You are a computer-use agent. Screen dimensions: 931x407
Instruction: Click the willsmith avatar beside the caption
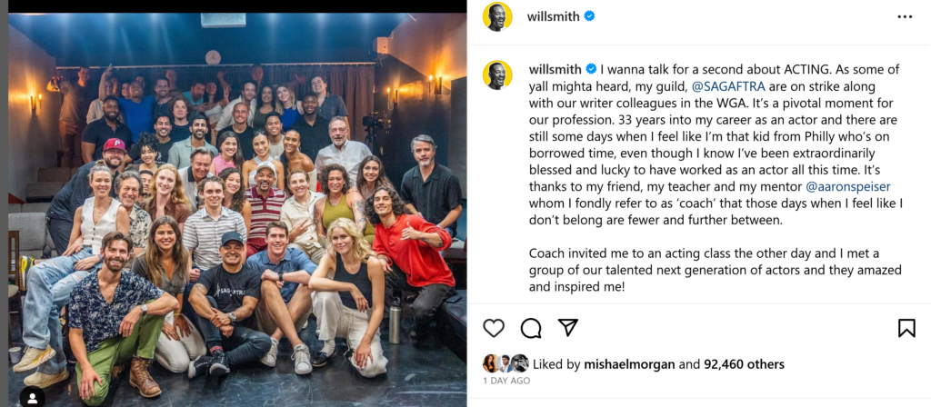coord(497,74)
